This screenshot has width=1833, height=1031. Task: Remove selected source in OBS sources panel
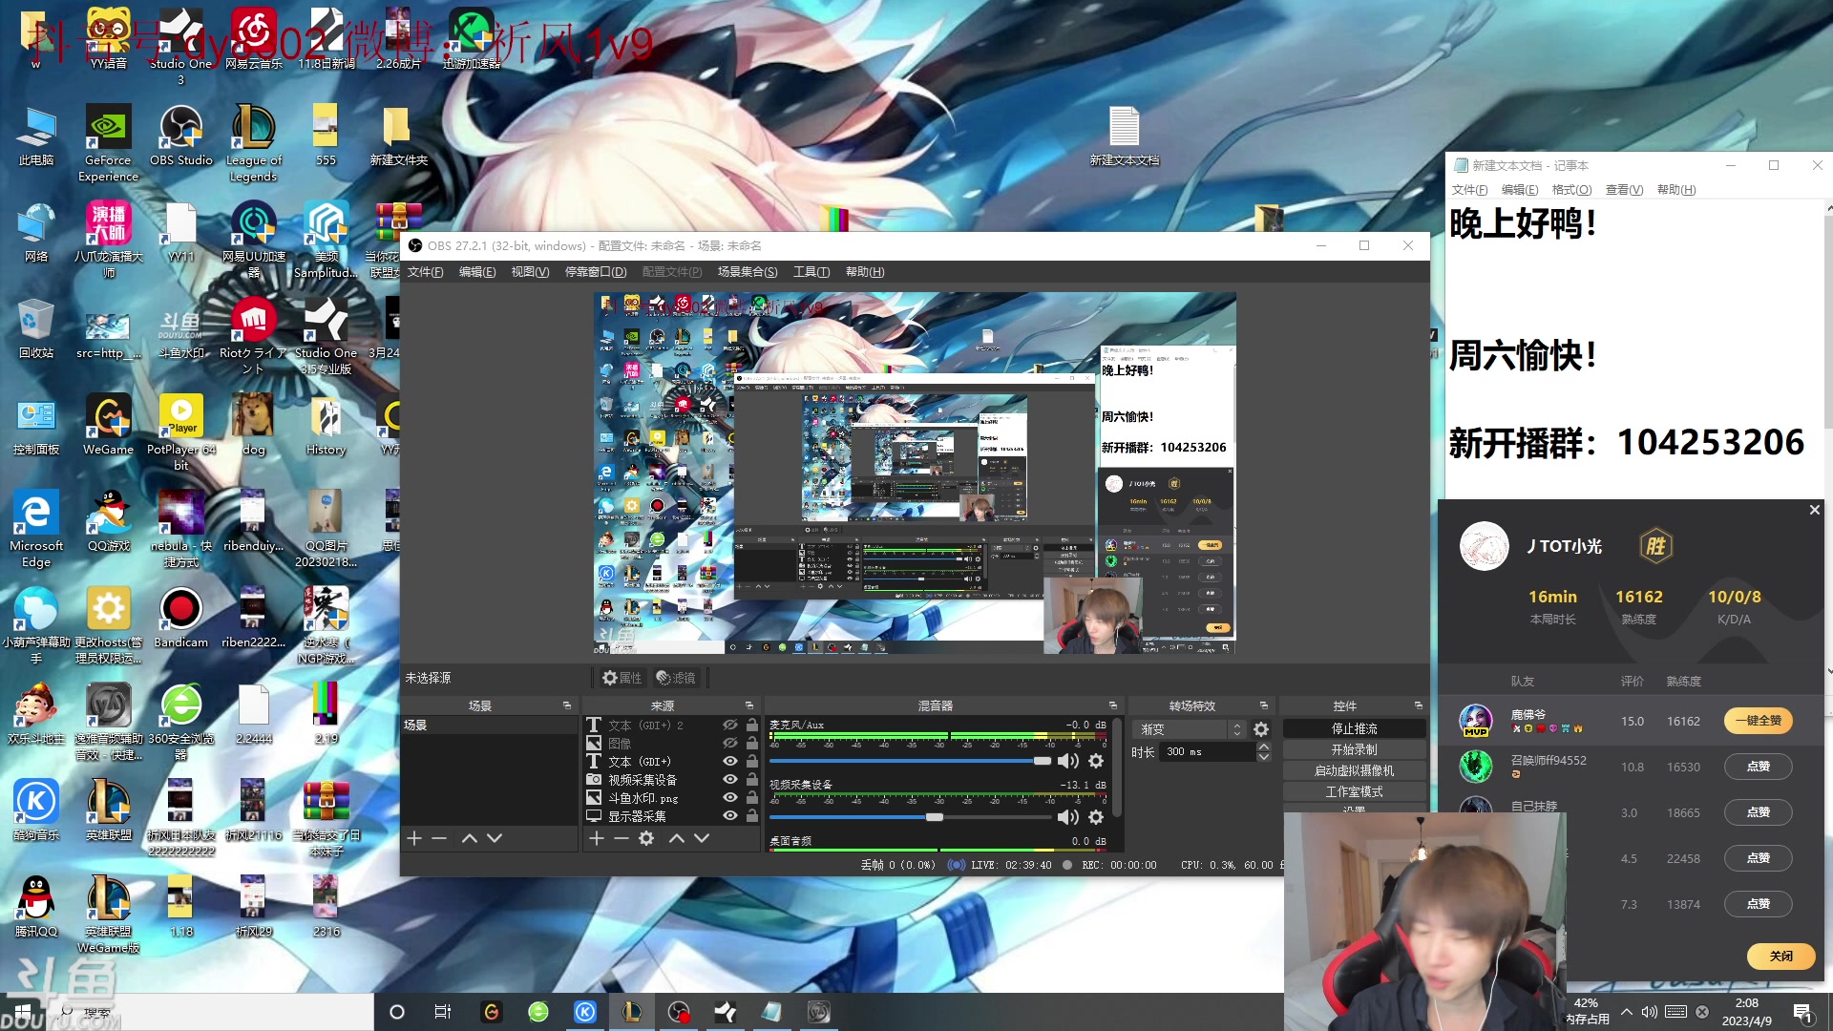[622, 838]
